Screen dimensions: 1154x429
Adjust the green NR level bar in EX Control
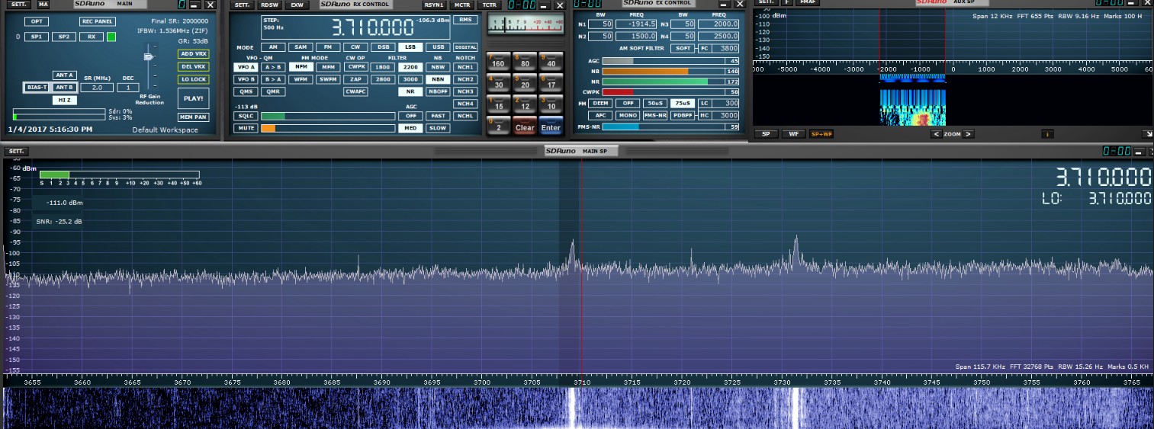(663, 82)
